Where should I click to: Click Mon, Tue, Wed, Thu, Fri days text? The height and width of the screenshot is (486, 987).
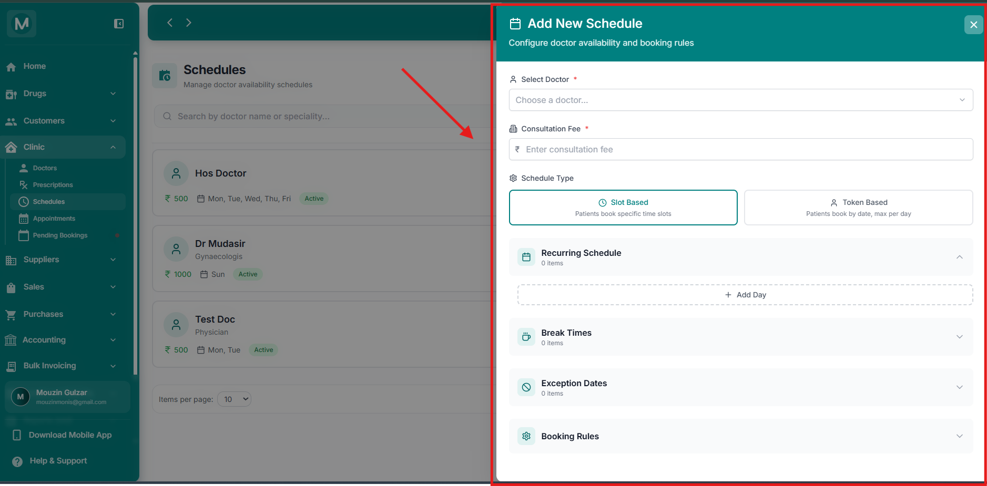click(249, 199)
